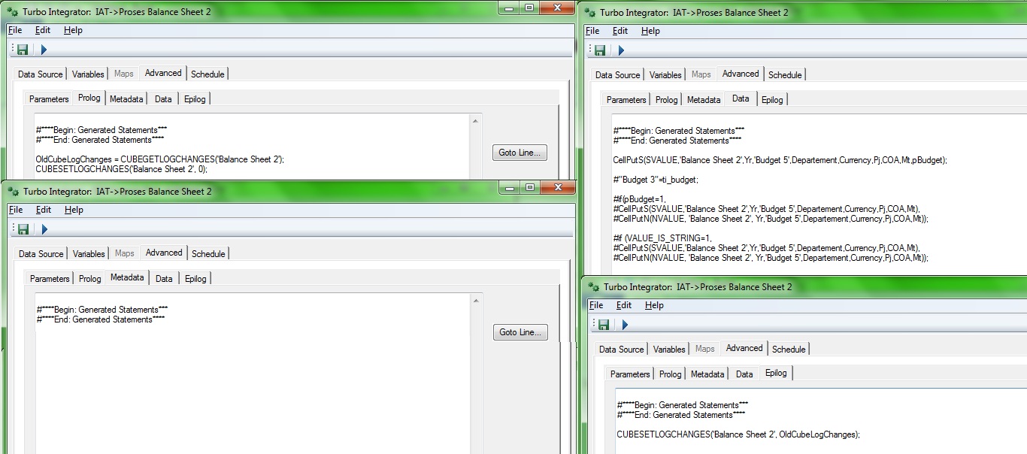1027x454 pixels.
Task: Save process in the Data-tab window
Action: tap(600, 50)
